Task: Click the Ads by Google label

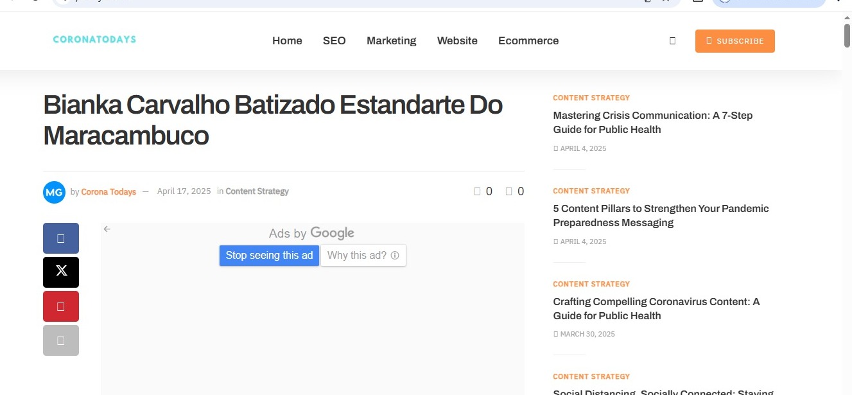Action: (x=311, y=233)
